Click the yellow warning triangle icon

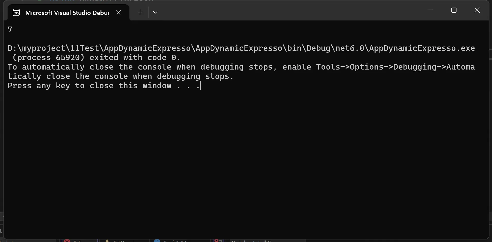107,241
